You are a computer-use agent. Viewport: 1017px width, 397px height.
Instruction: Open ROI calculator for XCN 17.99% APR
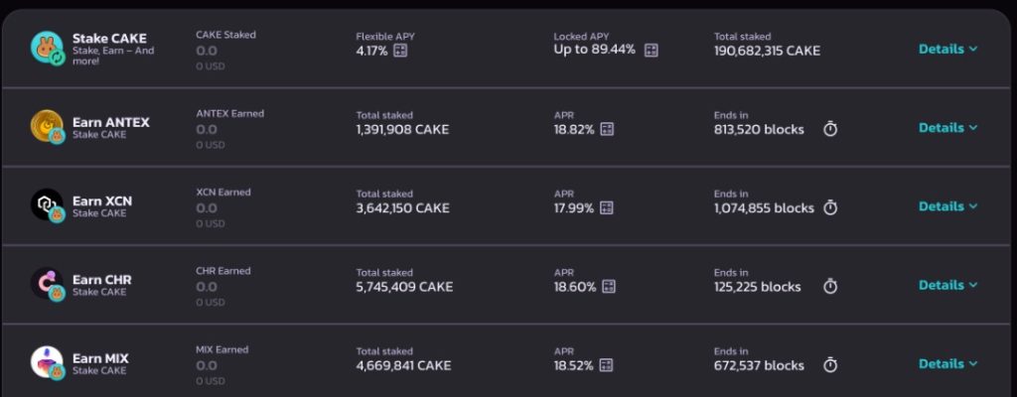click(607, 207)
